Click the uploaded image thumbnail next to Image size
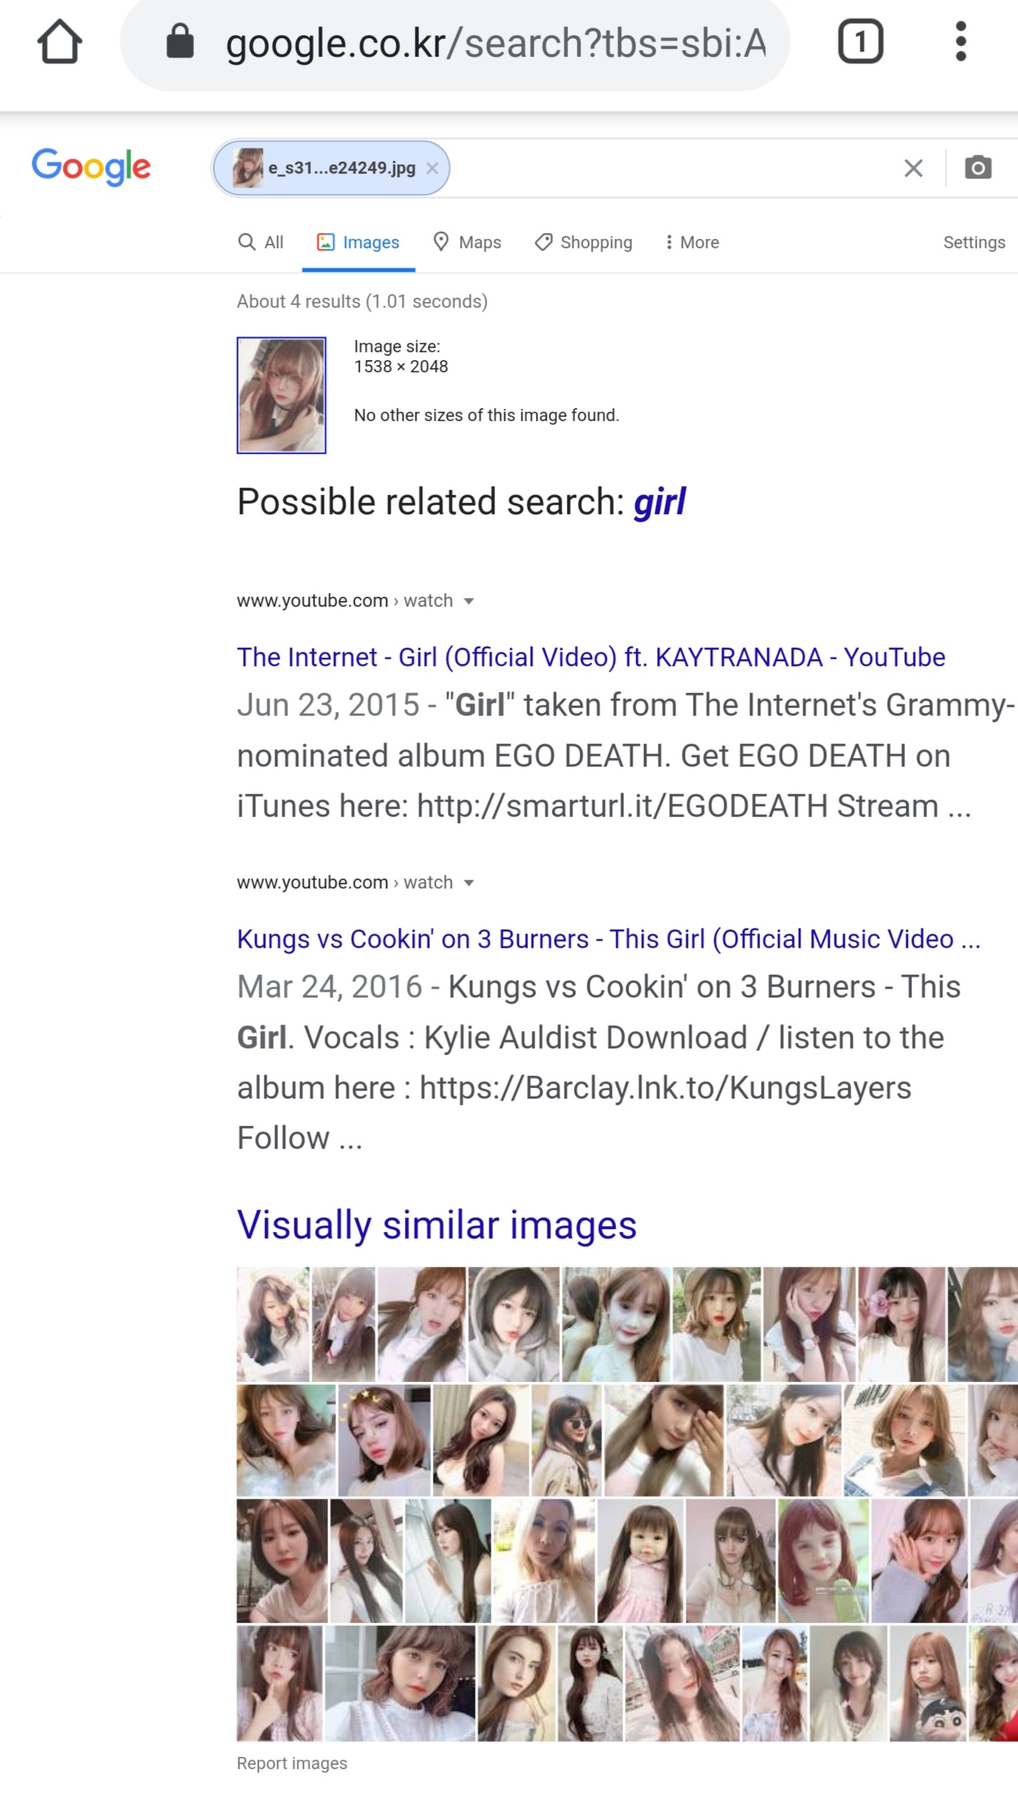The image size is (1018, 1812). tap(282, 395)
